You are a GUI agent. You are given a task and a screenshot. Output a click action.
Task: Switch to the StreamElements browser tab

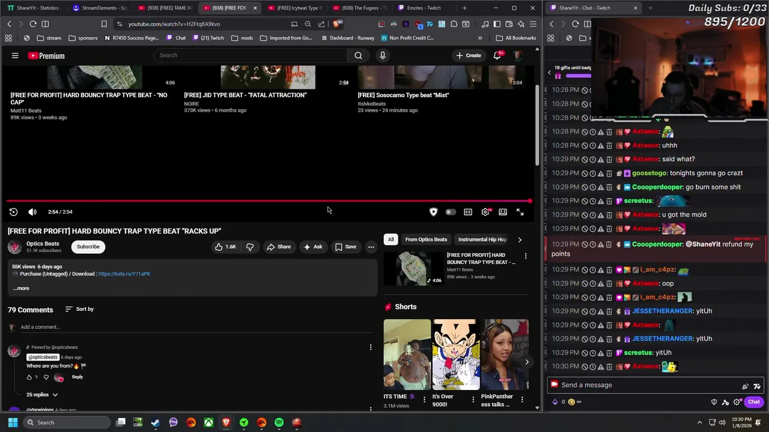click(x=100, y=8)
